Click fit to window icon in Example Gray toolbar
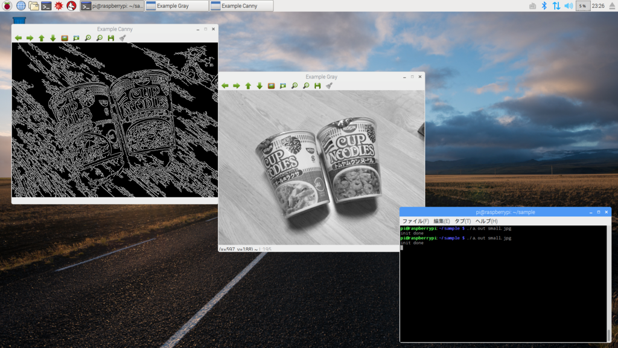 coord(282,86)
